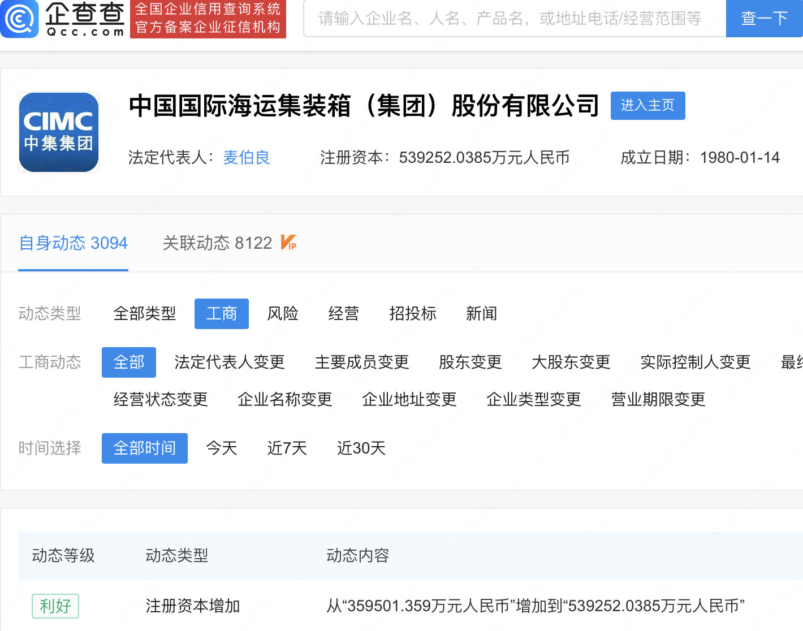Image resolution: width=803 pixels, height=631 pixels.
Task: Click the capital increase 从“359501.359万元人民币” content text
Action: pyautogui.click(x=536, y=606)
